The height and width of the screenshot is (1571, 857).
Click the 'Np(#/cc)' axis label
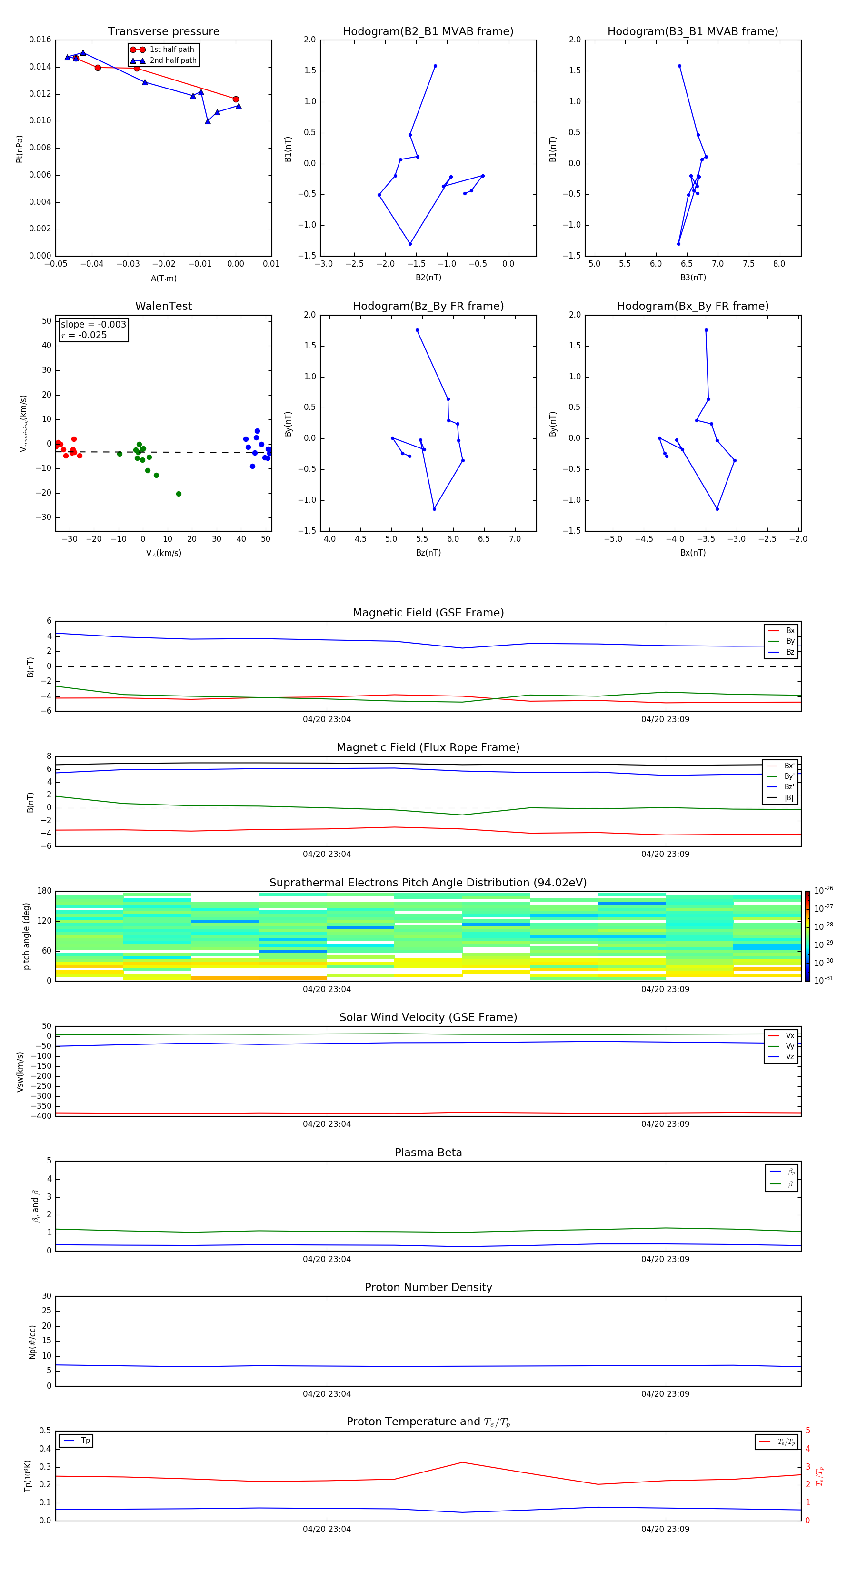32,1342
